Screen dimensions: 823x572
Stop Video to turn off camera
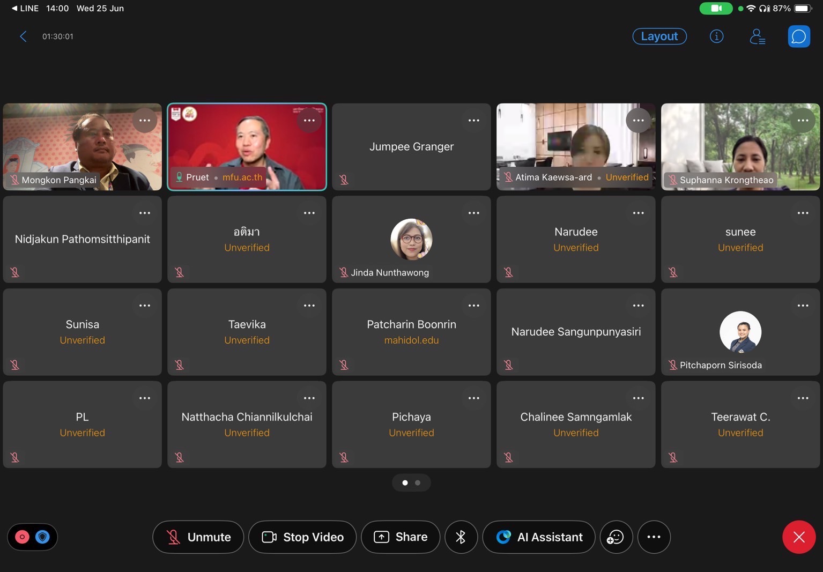(x=302, y=537)
